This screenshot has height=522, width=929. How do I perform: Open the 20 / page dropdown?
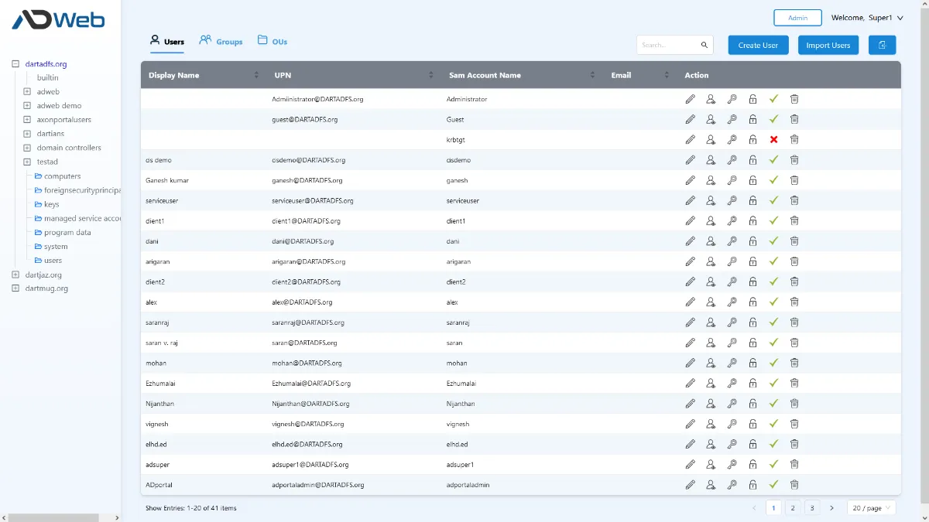tap(871, 508)
